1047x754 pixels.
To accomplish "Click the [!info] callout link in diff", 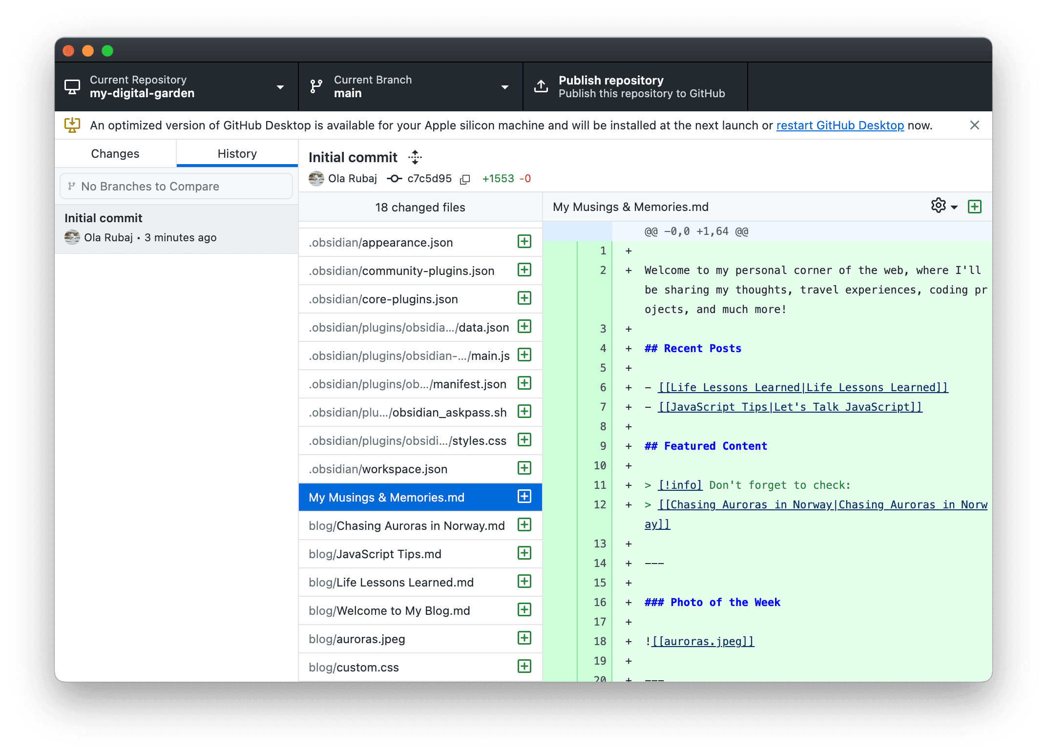I will (x=680, y=485).
